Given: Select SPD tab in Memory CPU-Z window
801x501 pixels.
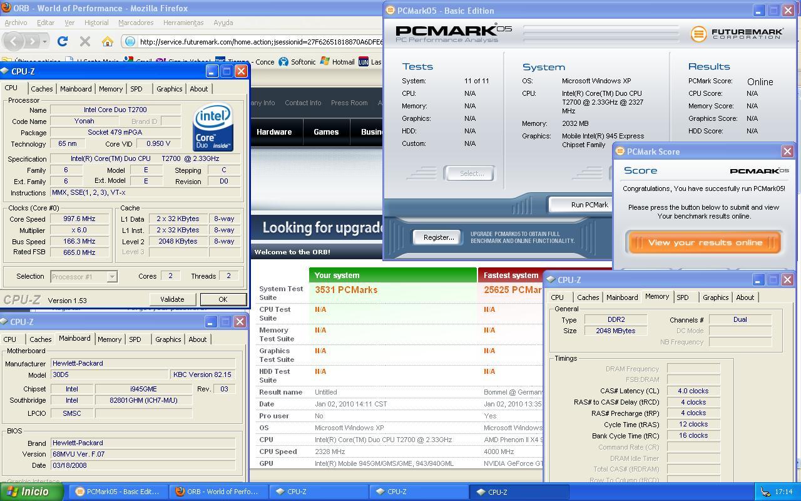Looking at the screenshot, I should 683,297.
